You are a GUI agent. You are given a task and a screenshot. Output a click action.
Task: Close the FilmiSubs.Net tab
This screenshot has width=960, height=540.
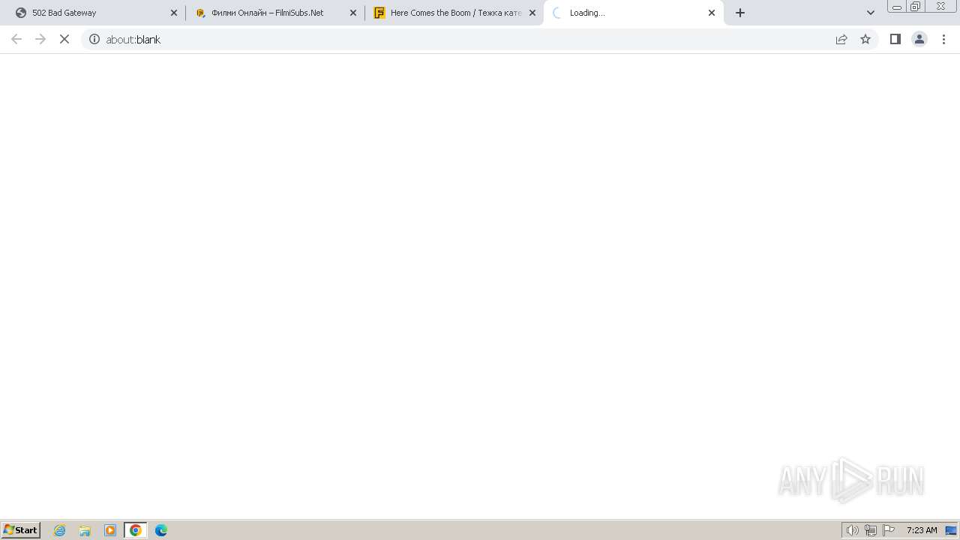[353, 13]
